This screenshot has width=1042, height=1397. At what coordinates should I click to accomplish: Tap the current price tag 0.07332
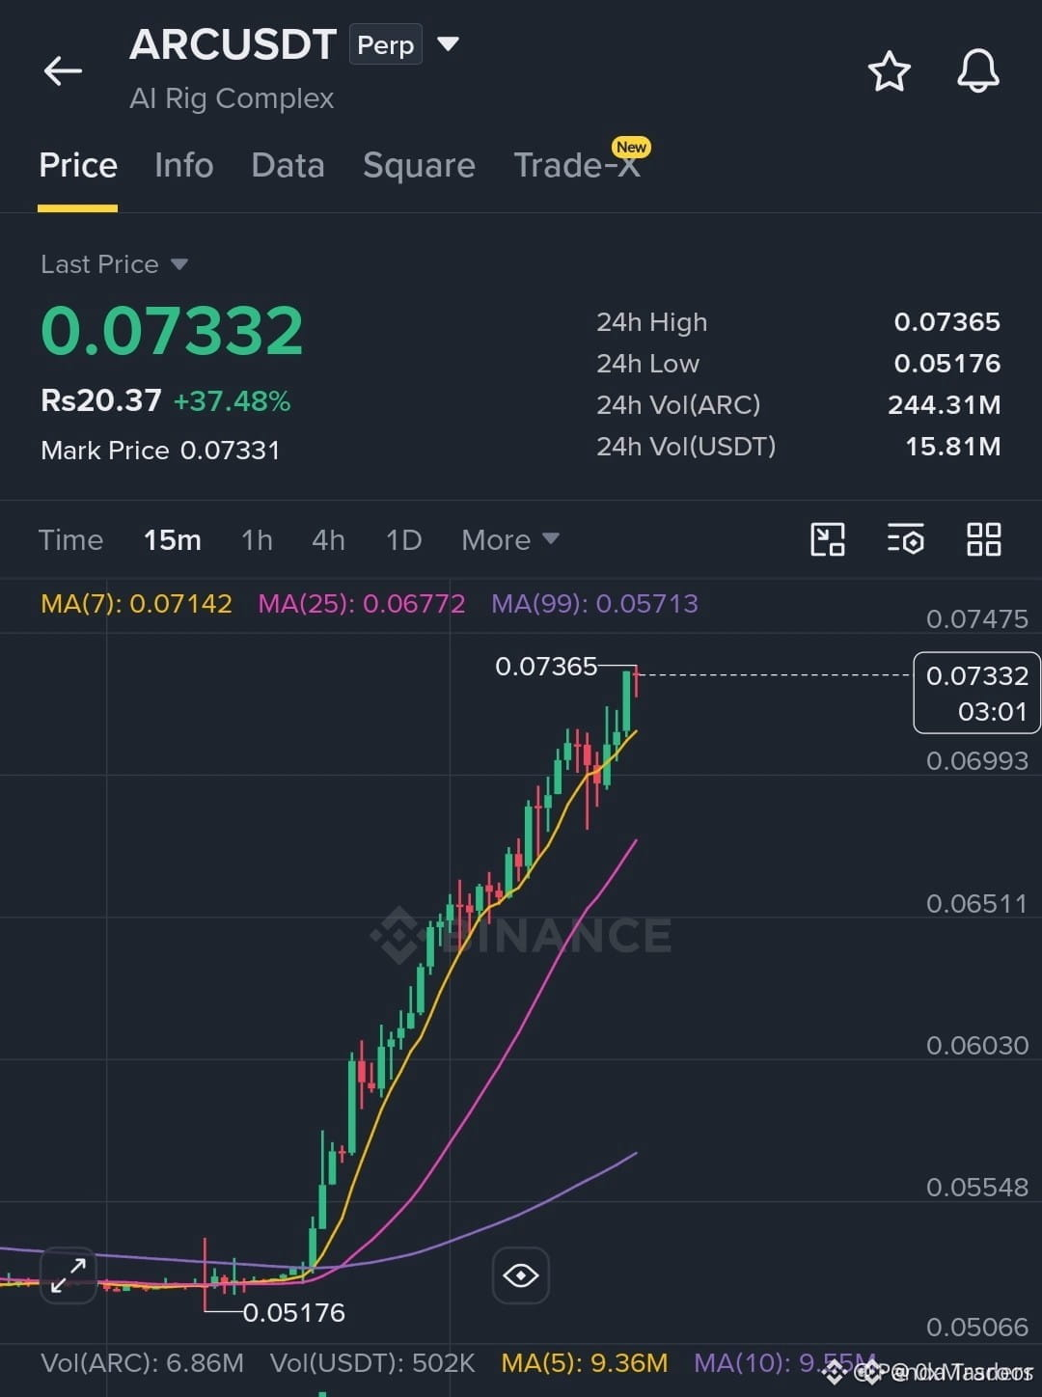tap(976, 693)
